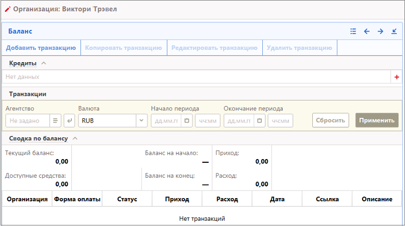
Task: Click the pencil icon beside Организация title
Action: pyautogui.click(x=8, y=10)
